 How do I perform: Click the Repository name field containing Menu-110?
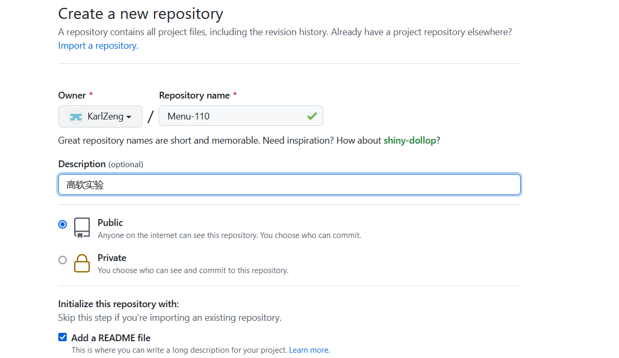click(x=241, y=116)
